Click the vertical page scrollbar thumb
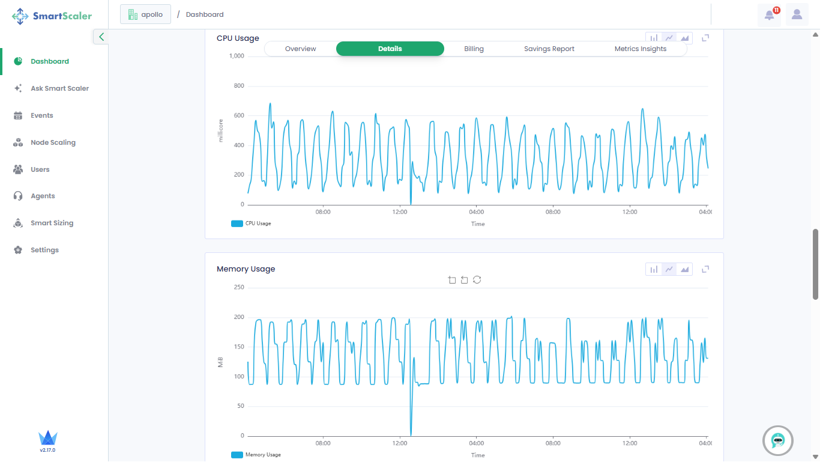The image size is (829, 471). coord(815,264)
